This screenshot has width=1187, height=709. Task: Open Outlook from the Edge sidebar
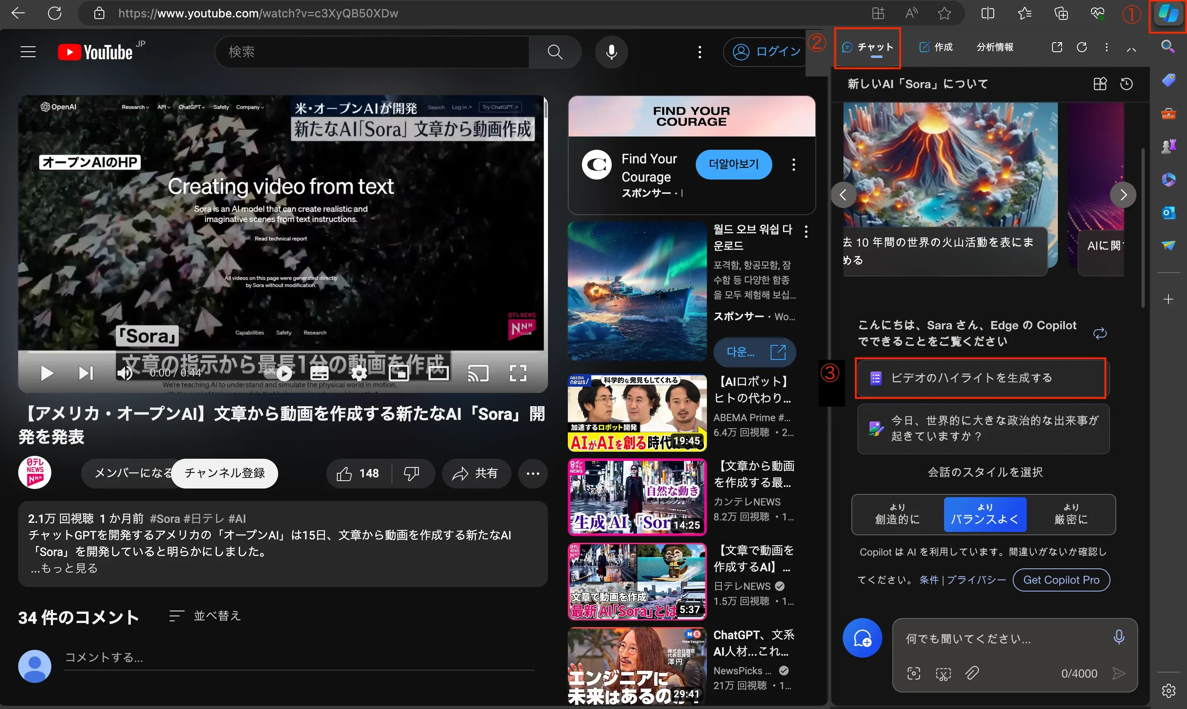coord(1170,213)
